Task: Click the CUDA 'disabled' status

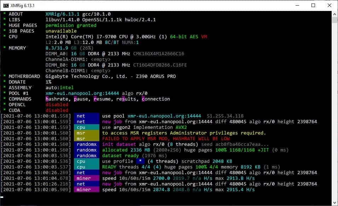Action: coord(57,110)
